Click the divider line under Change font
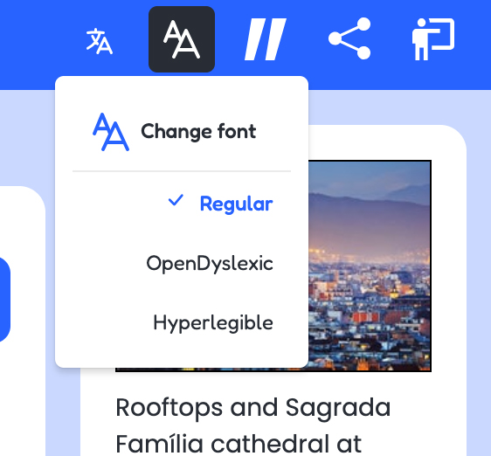491x456 pixels. pos(182,171)
